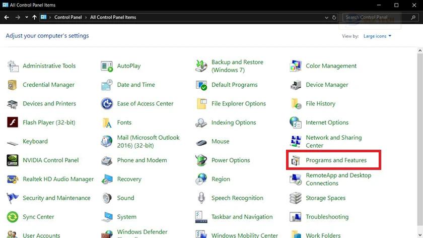Screen dimensions: 423x238
Task: Open the Mouse icon
Action: click(201, 142)
